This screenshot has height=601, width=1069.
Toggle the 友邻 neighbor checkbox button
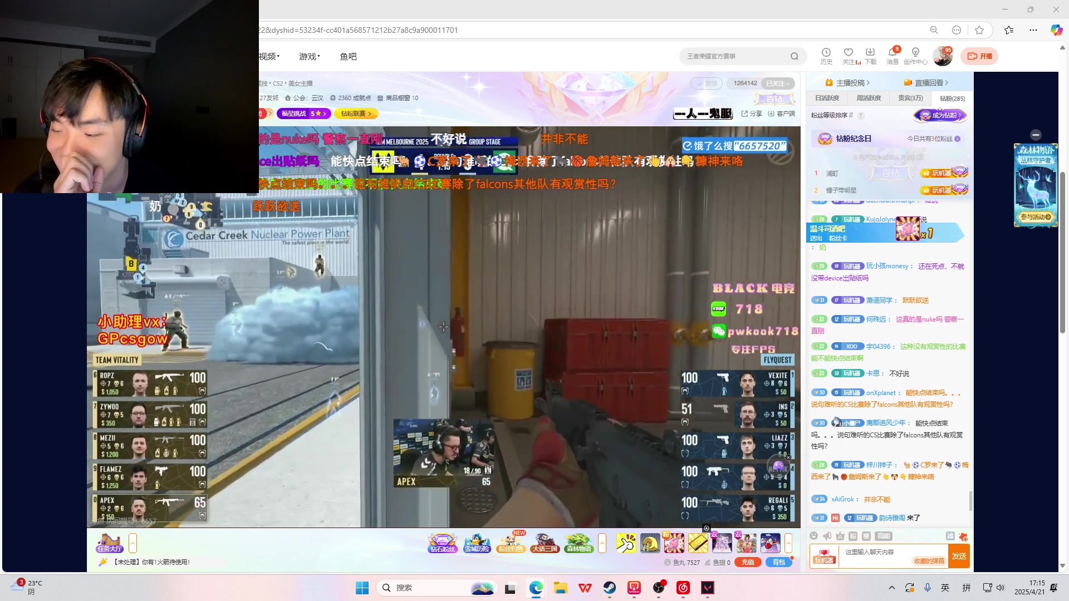706,83
